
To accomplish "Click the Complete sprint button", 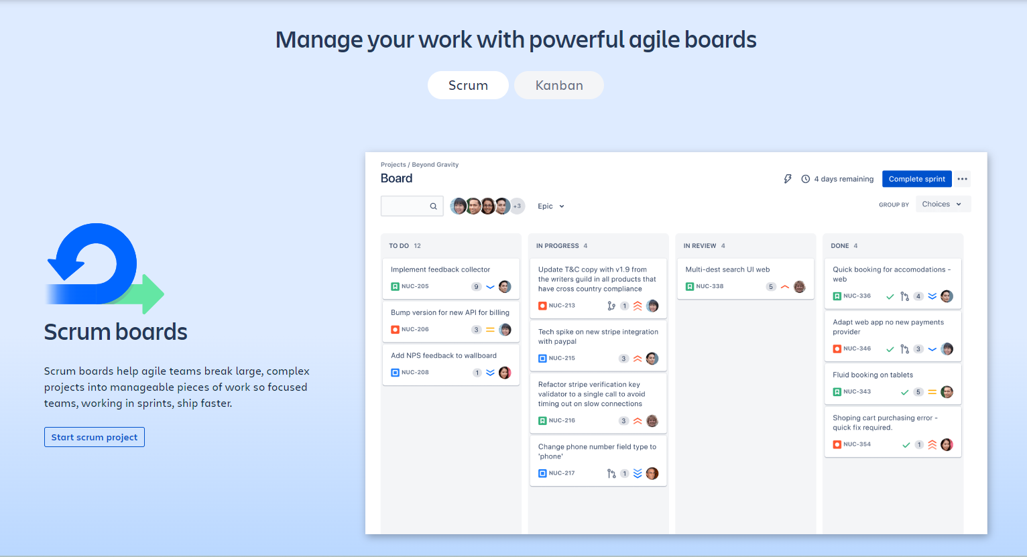I will pos(916,179).
